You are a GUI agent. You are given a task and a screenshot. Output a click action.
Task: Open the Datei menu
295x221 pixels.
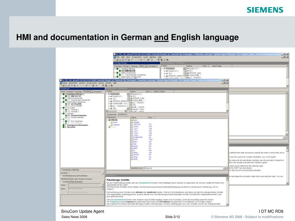pos(65,83)
